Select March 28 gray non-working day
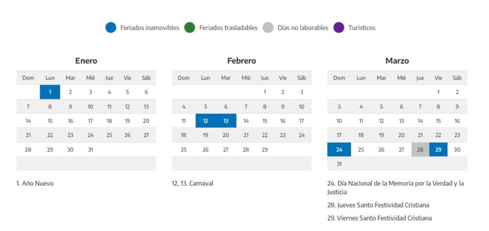 420,149
